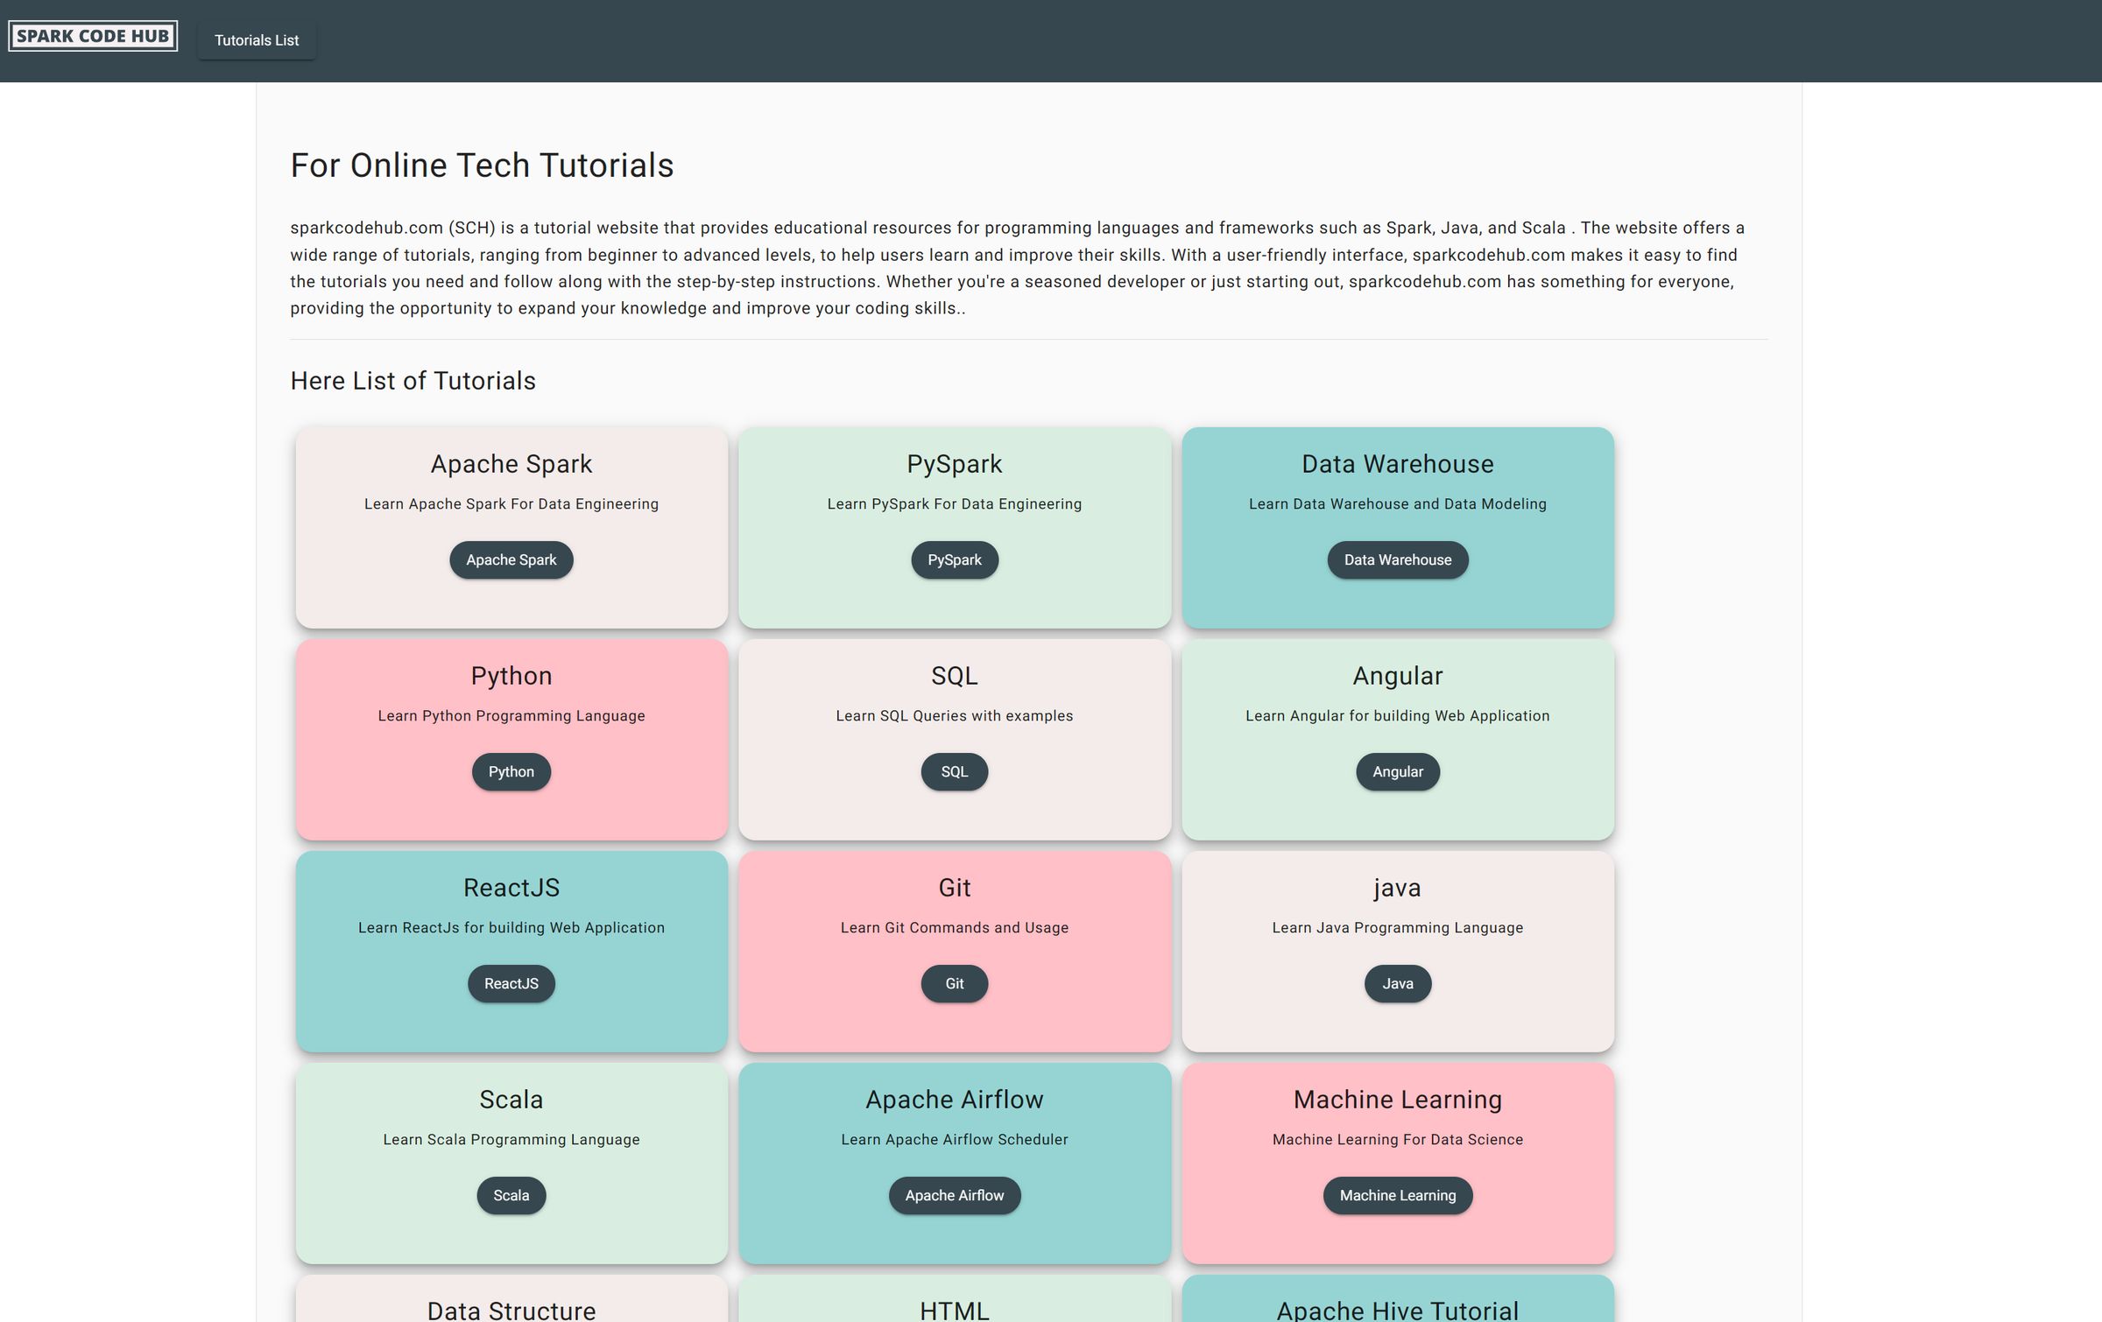Select the HTML card
Viewport: 2102px width, 1322px height.
pyautogui.click(x=954, y=1308)
